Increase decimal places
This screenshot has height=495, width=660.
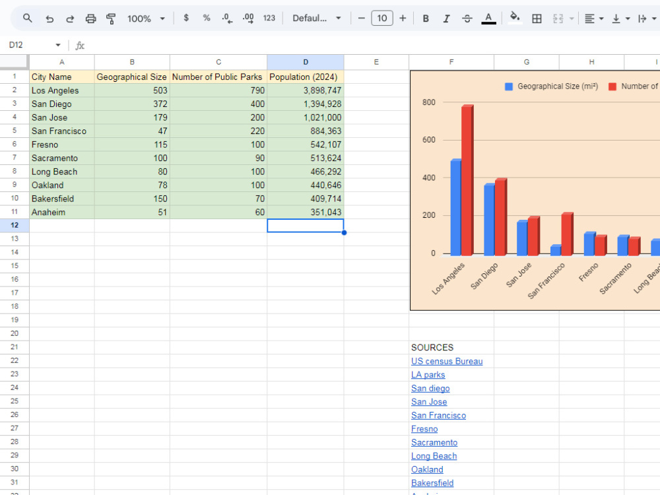(248, 18)
